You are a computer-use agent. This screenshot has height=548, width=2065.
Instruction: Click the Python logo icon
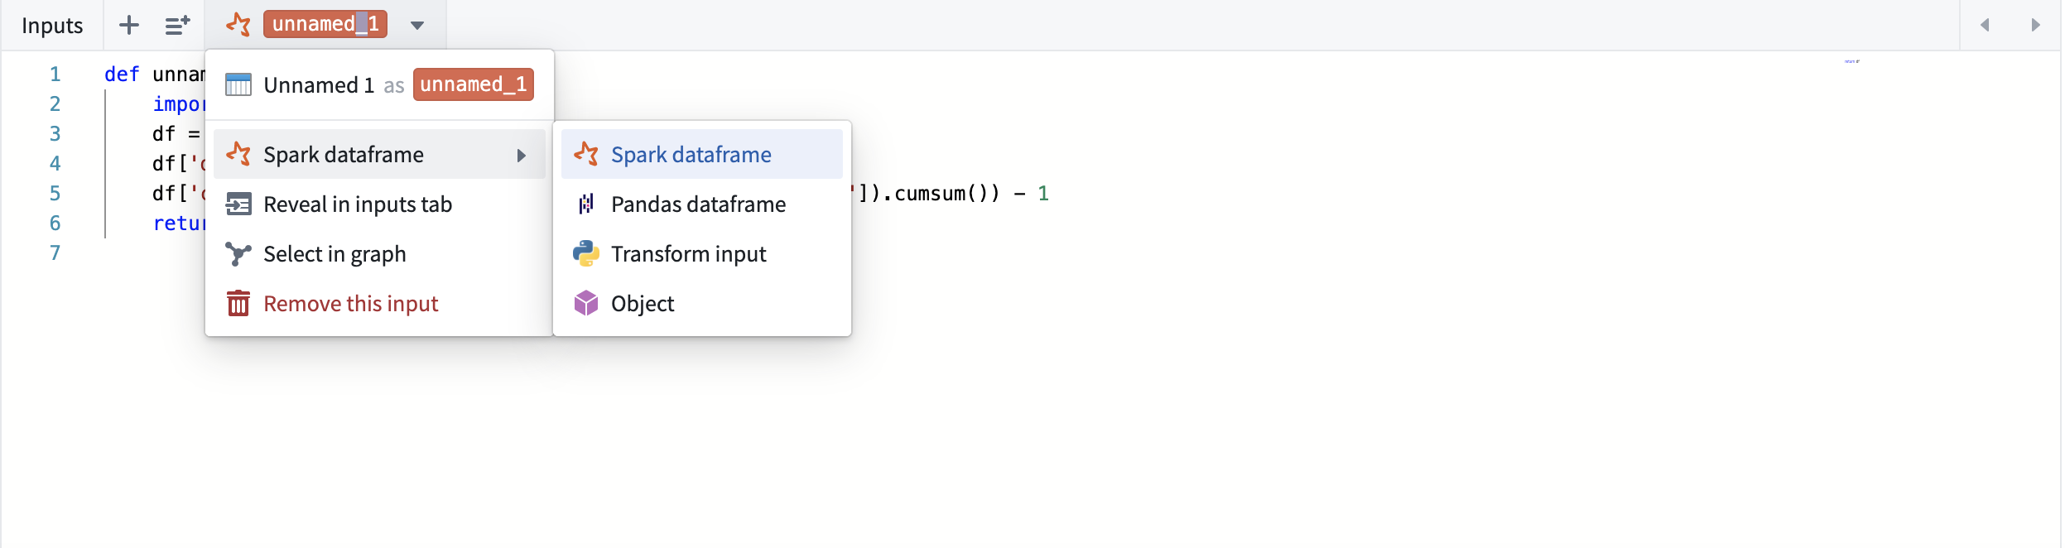(586, 253)
